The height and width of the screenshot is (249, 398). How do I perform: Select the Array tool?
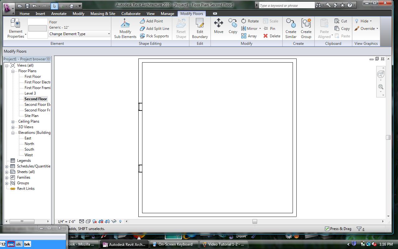click(249, 36)
